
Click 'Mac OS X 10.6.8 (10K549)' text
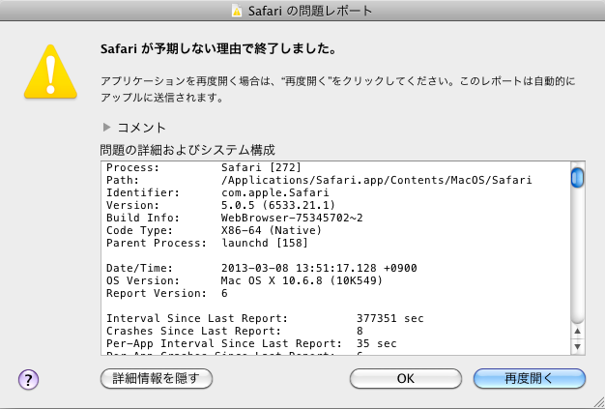pyautogui.click(x=302, y=280)
